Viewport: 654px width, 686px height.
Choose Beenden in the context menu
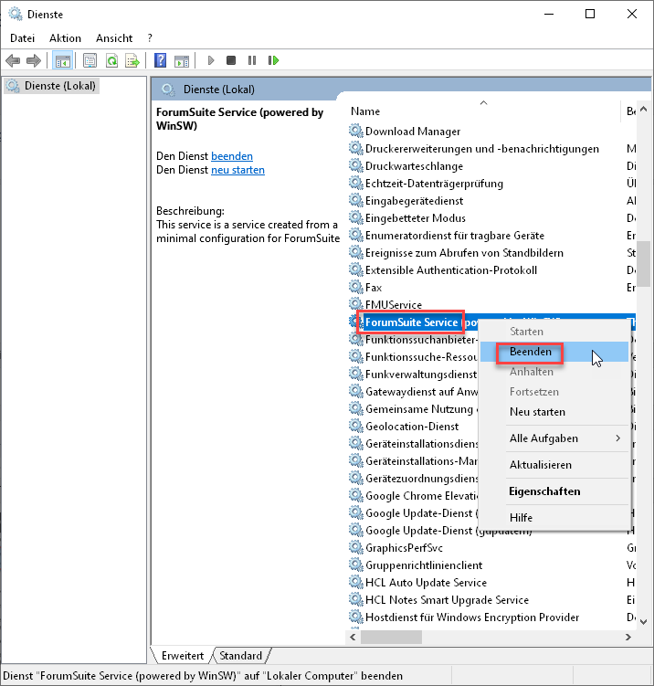531,352
